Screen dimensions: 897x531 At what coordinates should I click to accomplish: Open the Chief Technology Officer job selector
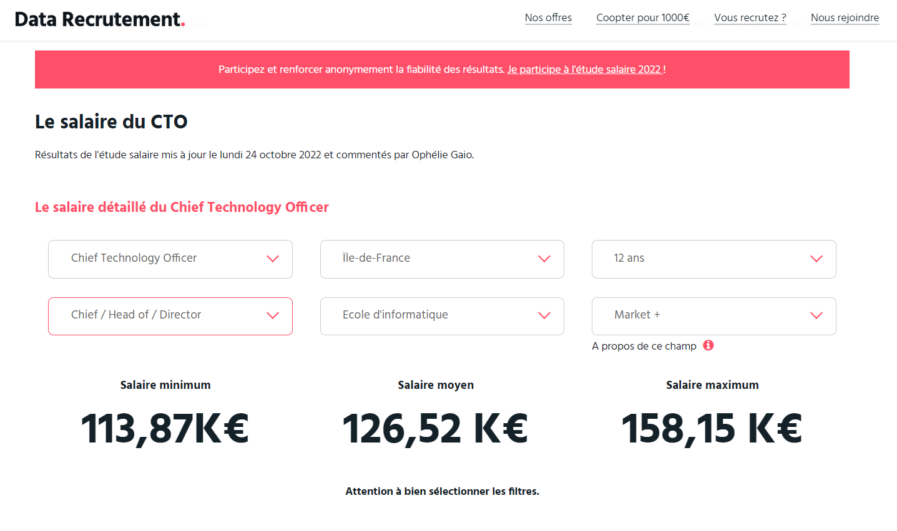(156, 259)
